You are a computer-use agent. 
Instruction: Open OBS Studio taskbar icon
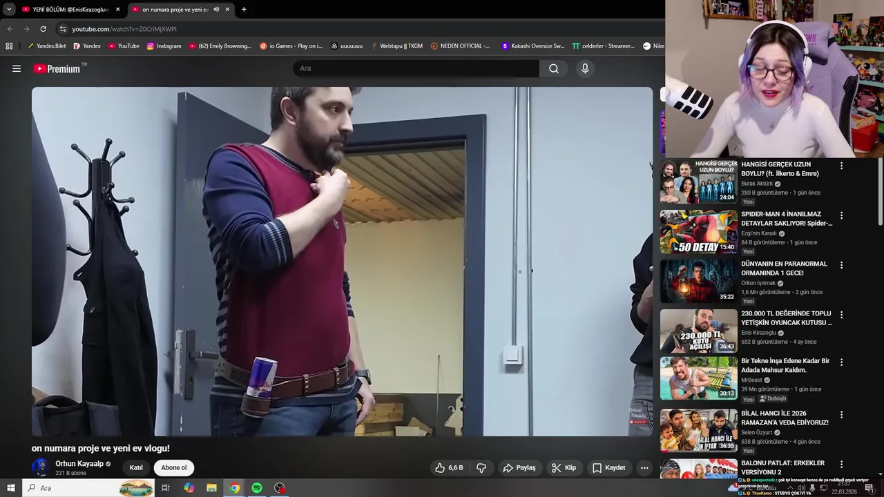pyautogui.click(x=280, y=488)
